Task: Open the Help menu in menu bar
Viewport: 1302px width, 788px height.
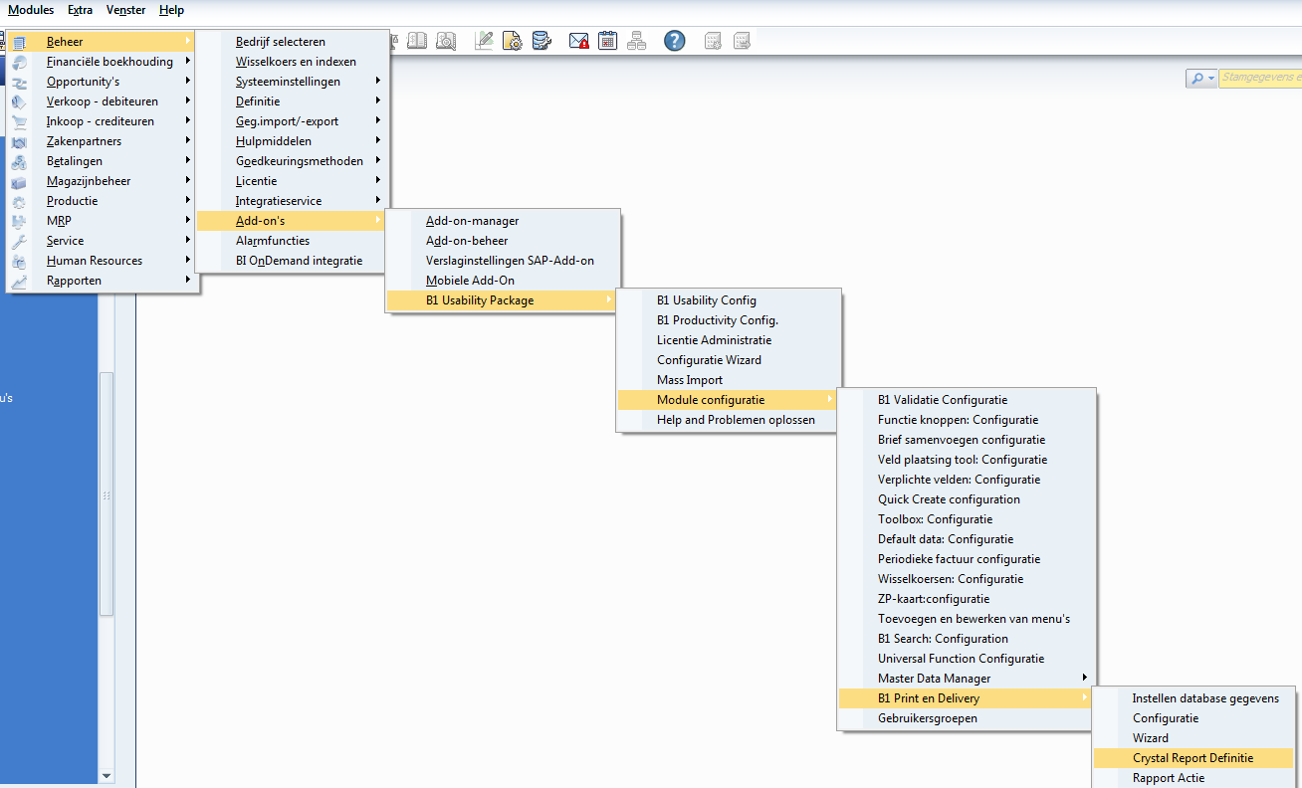Action: coord(171,10)
